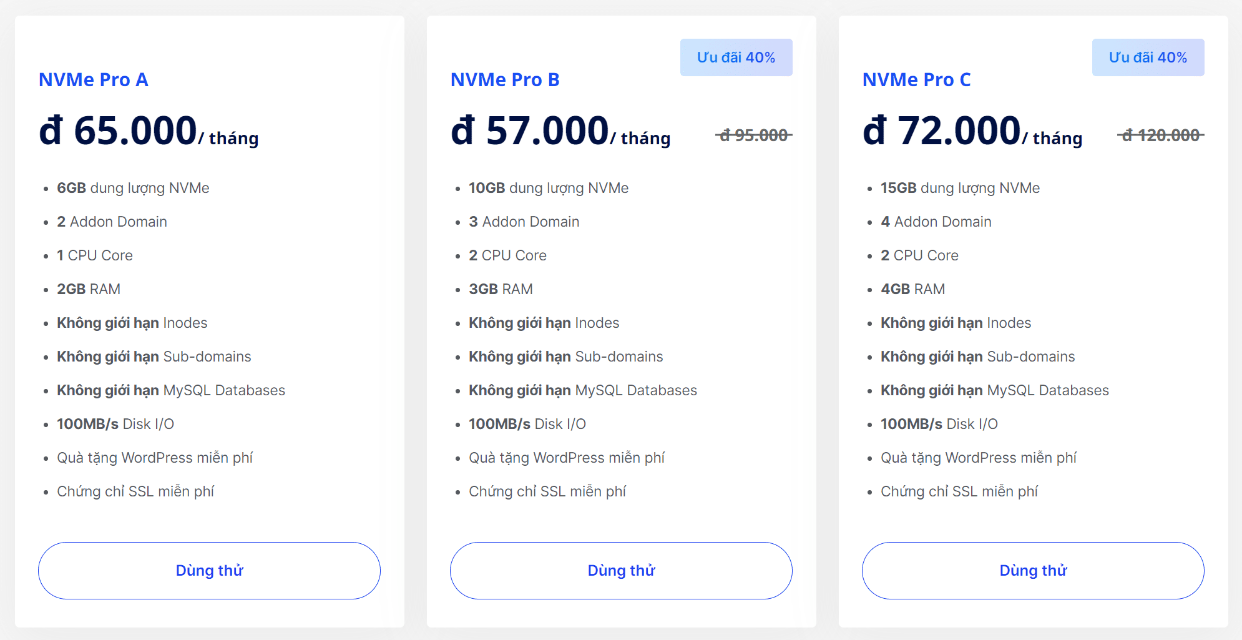Select the 10GB dung lượng NVMe item

tap(549, 188)
